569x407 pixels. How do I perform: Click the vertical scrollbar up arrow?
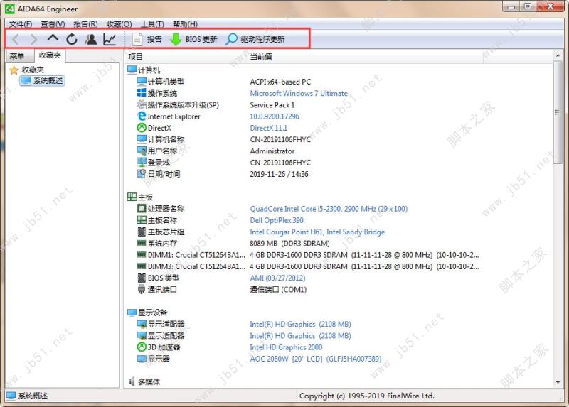tap(558, 55)
